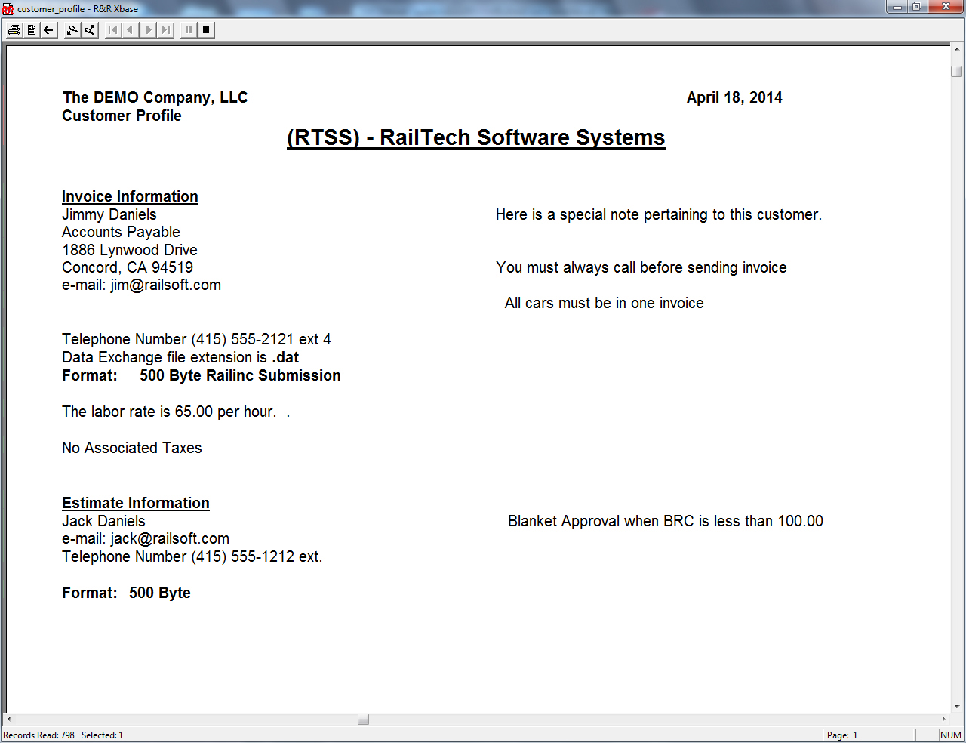The height and width of the screenshot is (743, 966).
Task: Jump to last page of report
Action: 166,30
